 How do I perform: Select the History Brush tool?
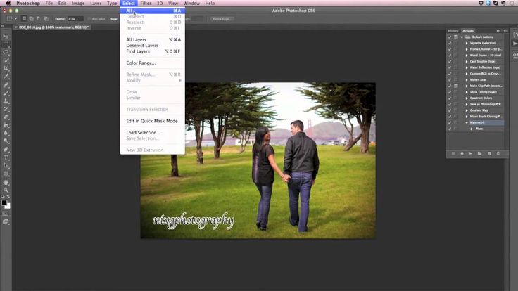[x=6, y=109]
